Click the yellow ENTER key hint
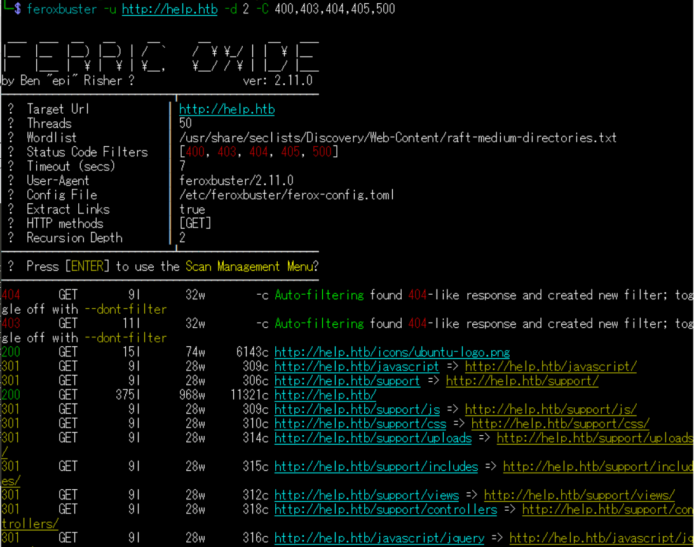This screenshot has height=547, width=694. coord(90,266)
